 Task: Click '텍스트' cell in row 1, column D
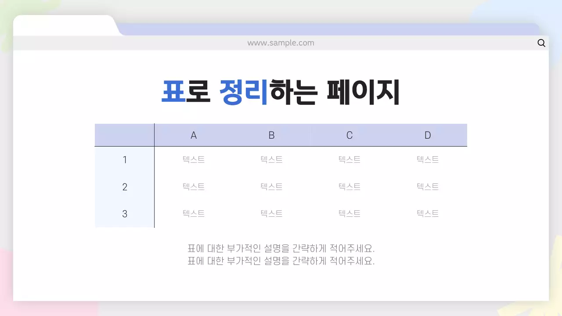click(x=428, y=160)
